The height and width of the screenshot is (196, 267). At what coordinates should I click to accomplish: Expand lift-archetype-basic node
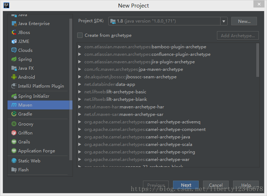[x=79, y=92]
